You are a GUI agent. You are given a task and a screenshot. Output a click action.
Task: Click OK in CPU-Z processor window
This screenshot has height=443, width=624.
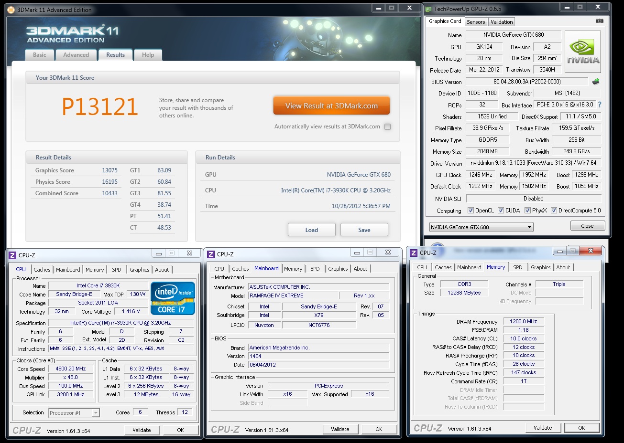point(180,430)
